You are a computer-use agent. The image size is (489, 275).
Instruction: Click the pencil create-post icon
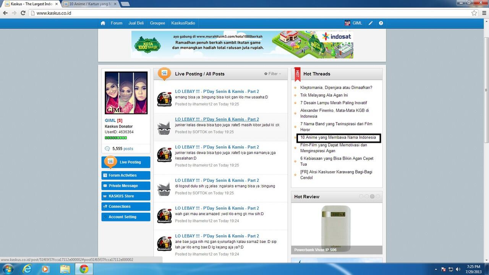point(371,23)
